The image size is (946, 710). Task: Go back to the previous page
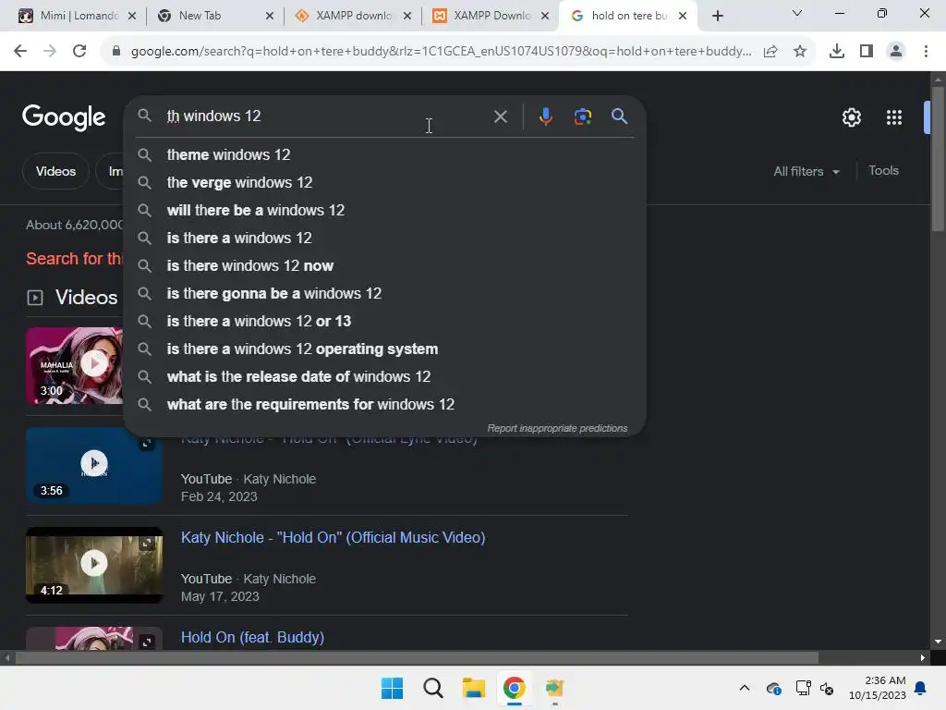point(20,52)
